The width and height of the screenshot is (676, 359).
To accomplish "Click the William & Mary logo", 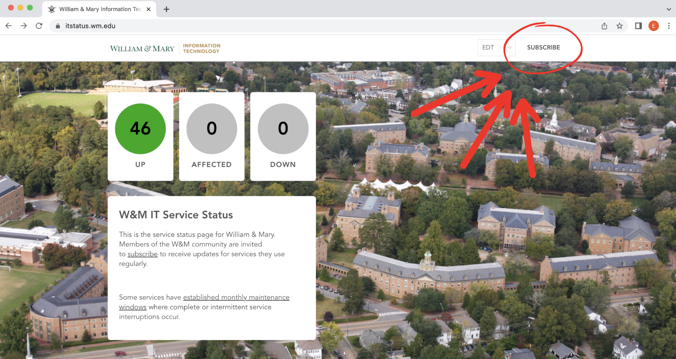I will pyautogui.click(x=142, y=49).
